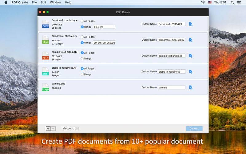Click the 1.45 KB file size text
This screenshot has width=246, height=154.
coord(56,72)
